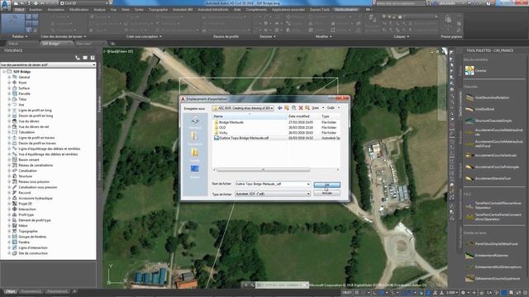Click the Parcelle node icon in the Toolspace tree

(x=15, y=93)
